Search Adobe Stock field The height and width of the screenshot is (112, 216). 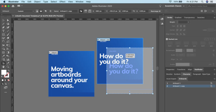coord(201,6)
